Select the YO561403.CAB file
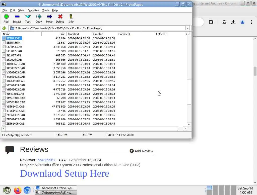Screen dimensions: 257x195 (16, 102)
